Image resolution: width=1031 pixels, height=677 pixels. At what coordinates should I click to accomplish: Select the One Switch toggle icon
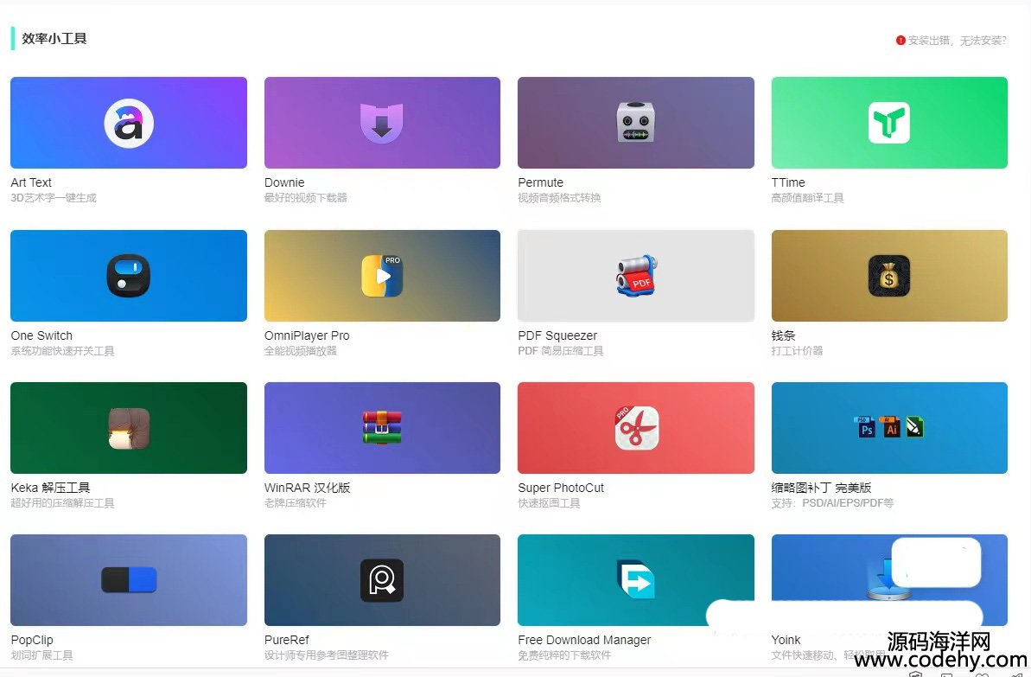[129, 276]
